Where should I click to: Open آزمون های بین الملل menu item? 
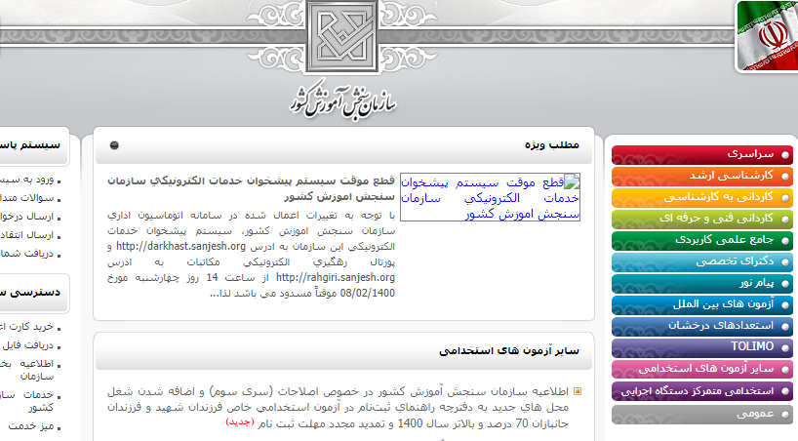tap(702, 304)
